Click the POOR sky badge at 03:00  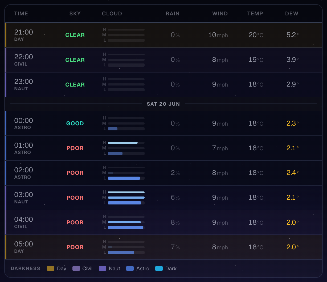(x=75, y=198)
